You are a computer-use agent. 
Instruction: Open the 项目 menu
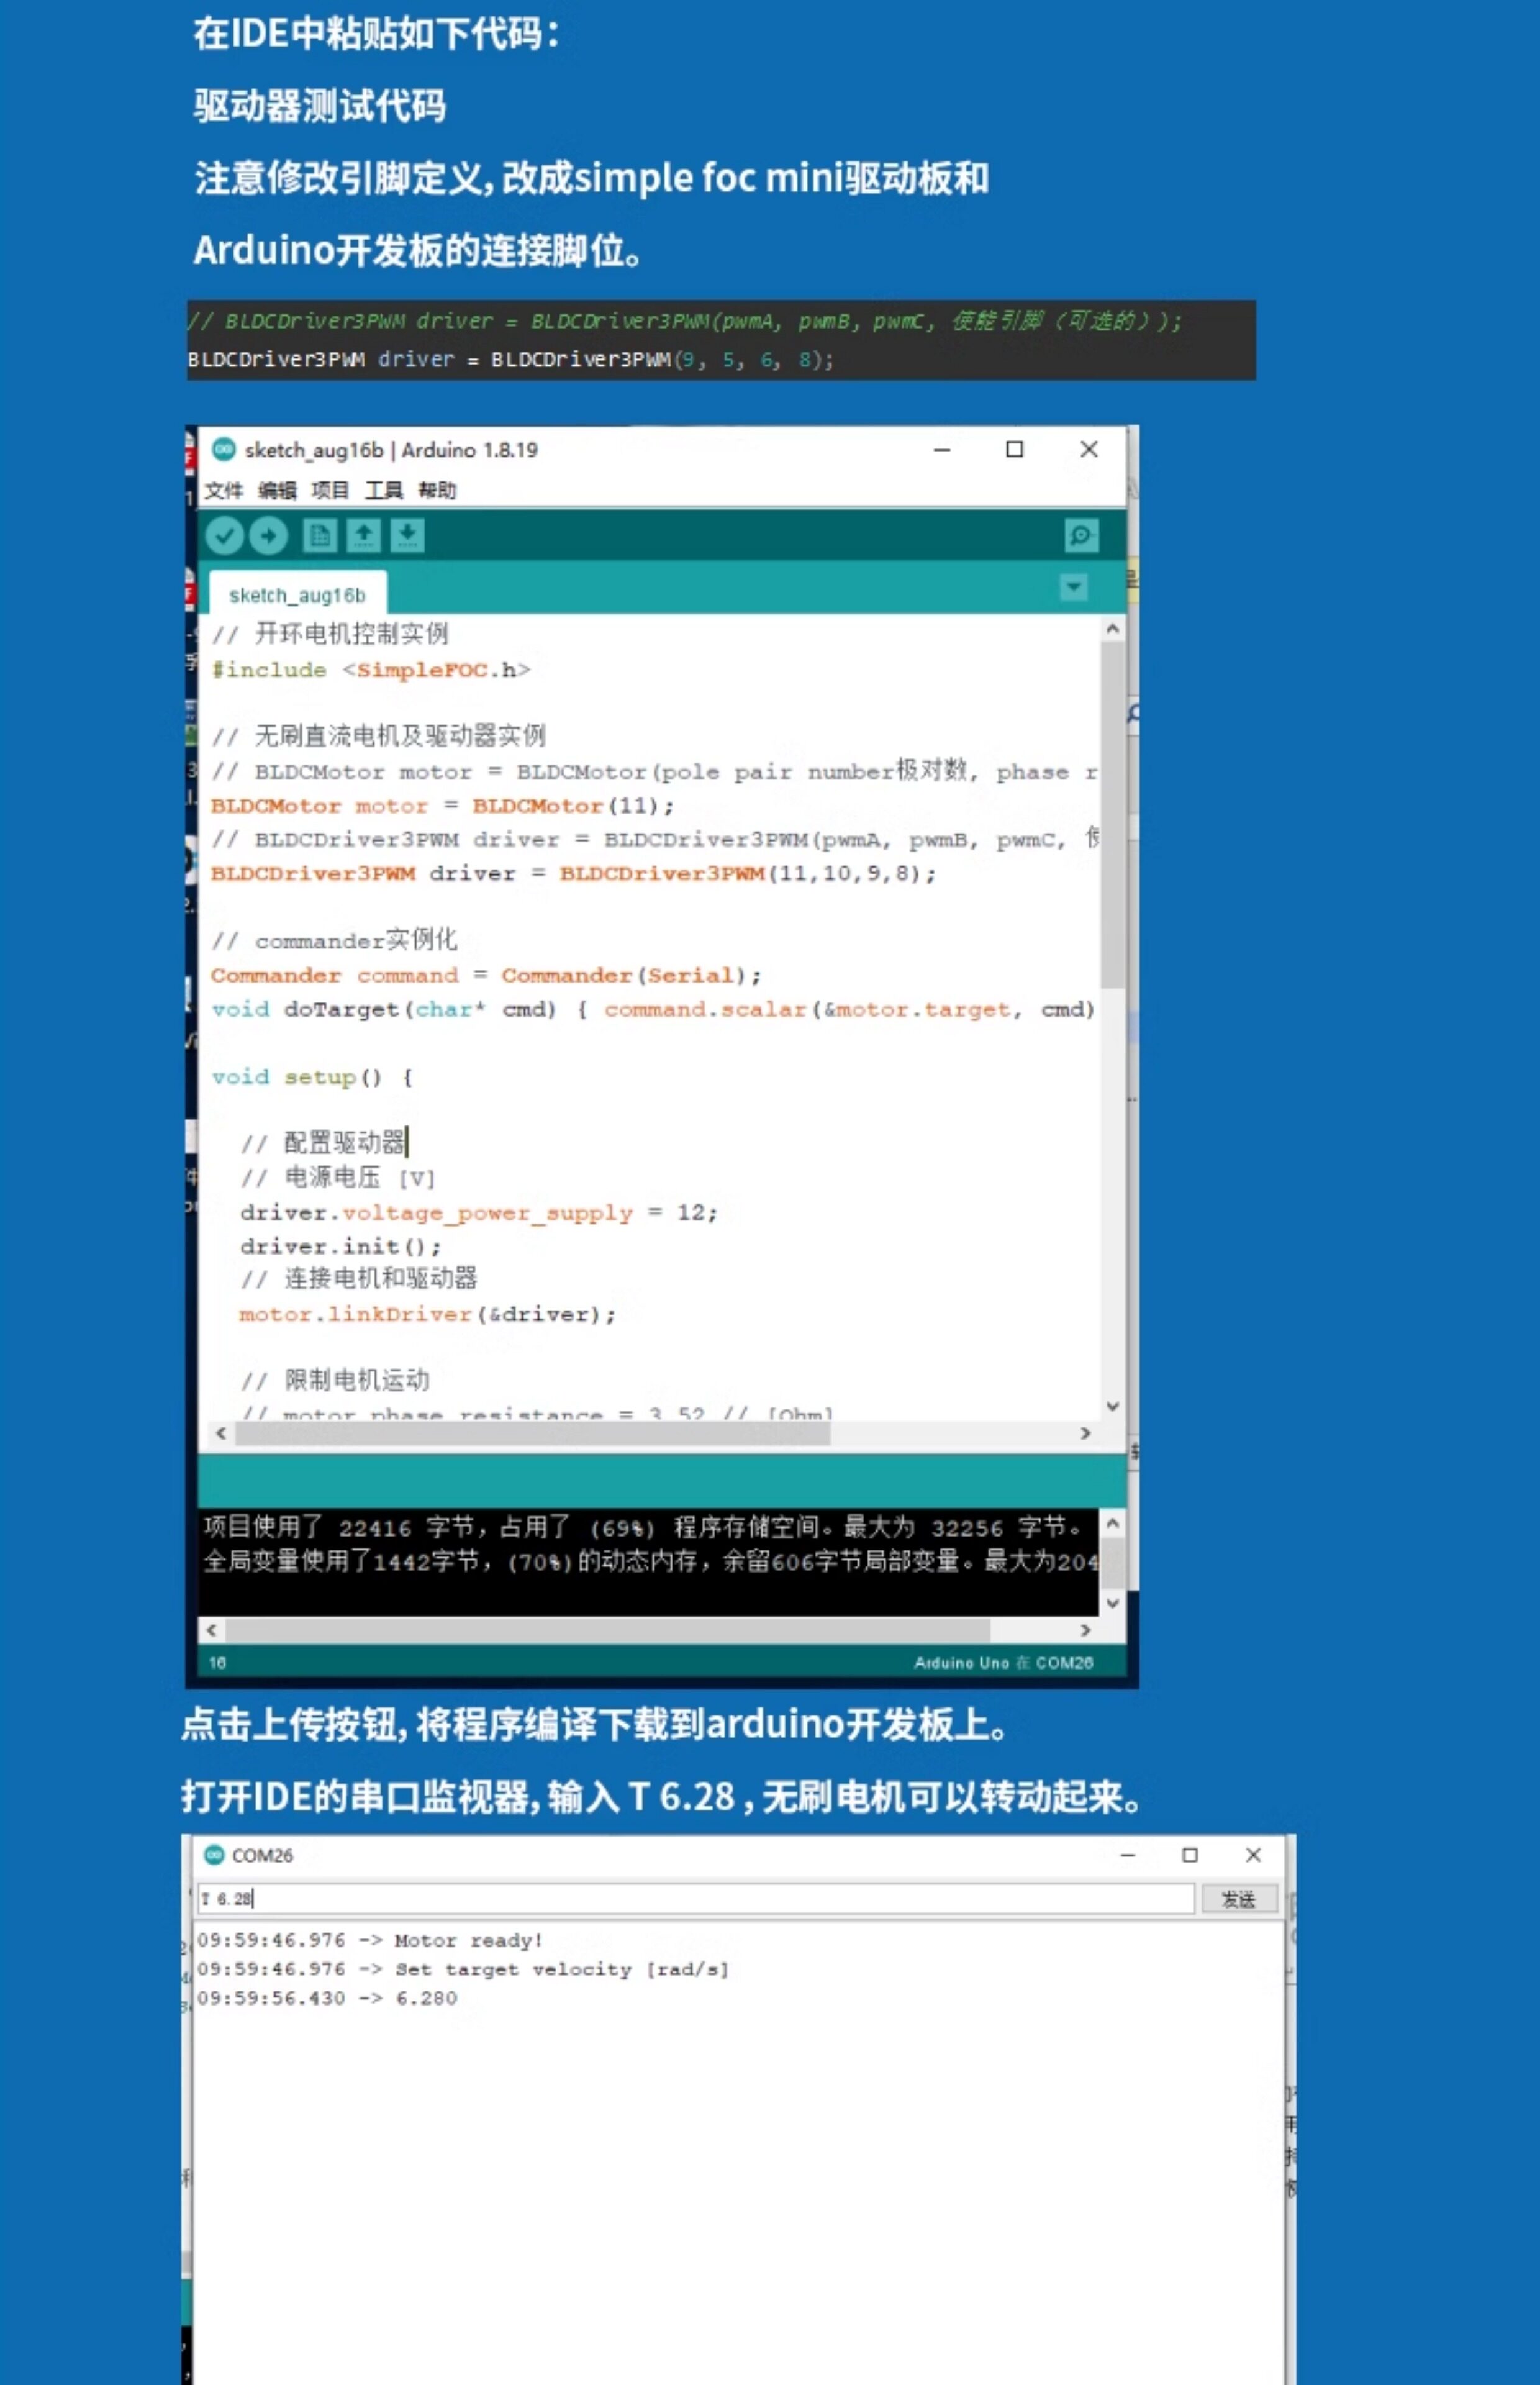click(330, 490)
